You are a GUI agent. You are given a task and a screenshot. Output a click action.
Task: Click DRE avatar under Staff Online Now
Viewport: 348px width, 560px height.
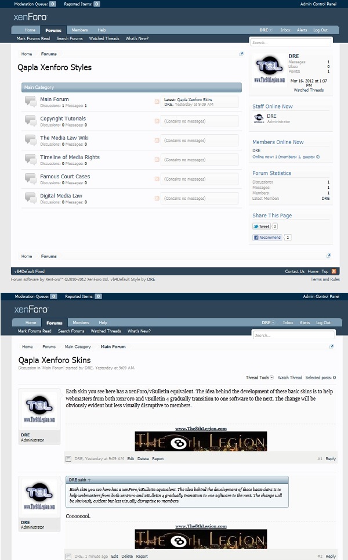coord(259,119)
